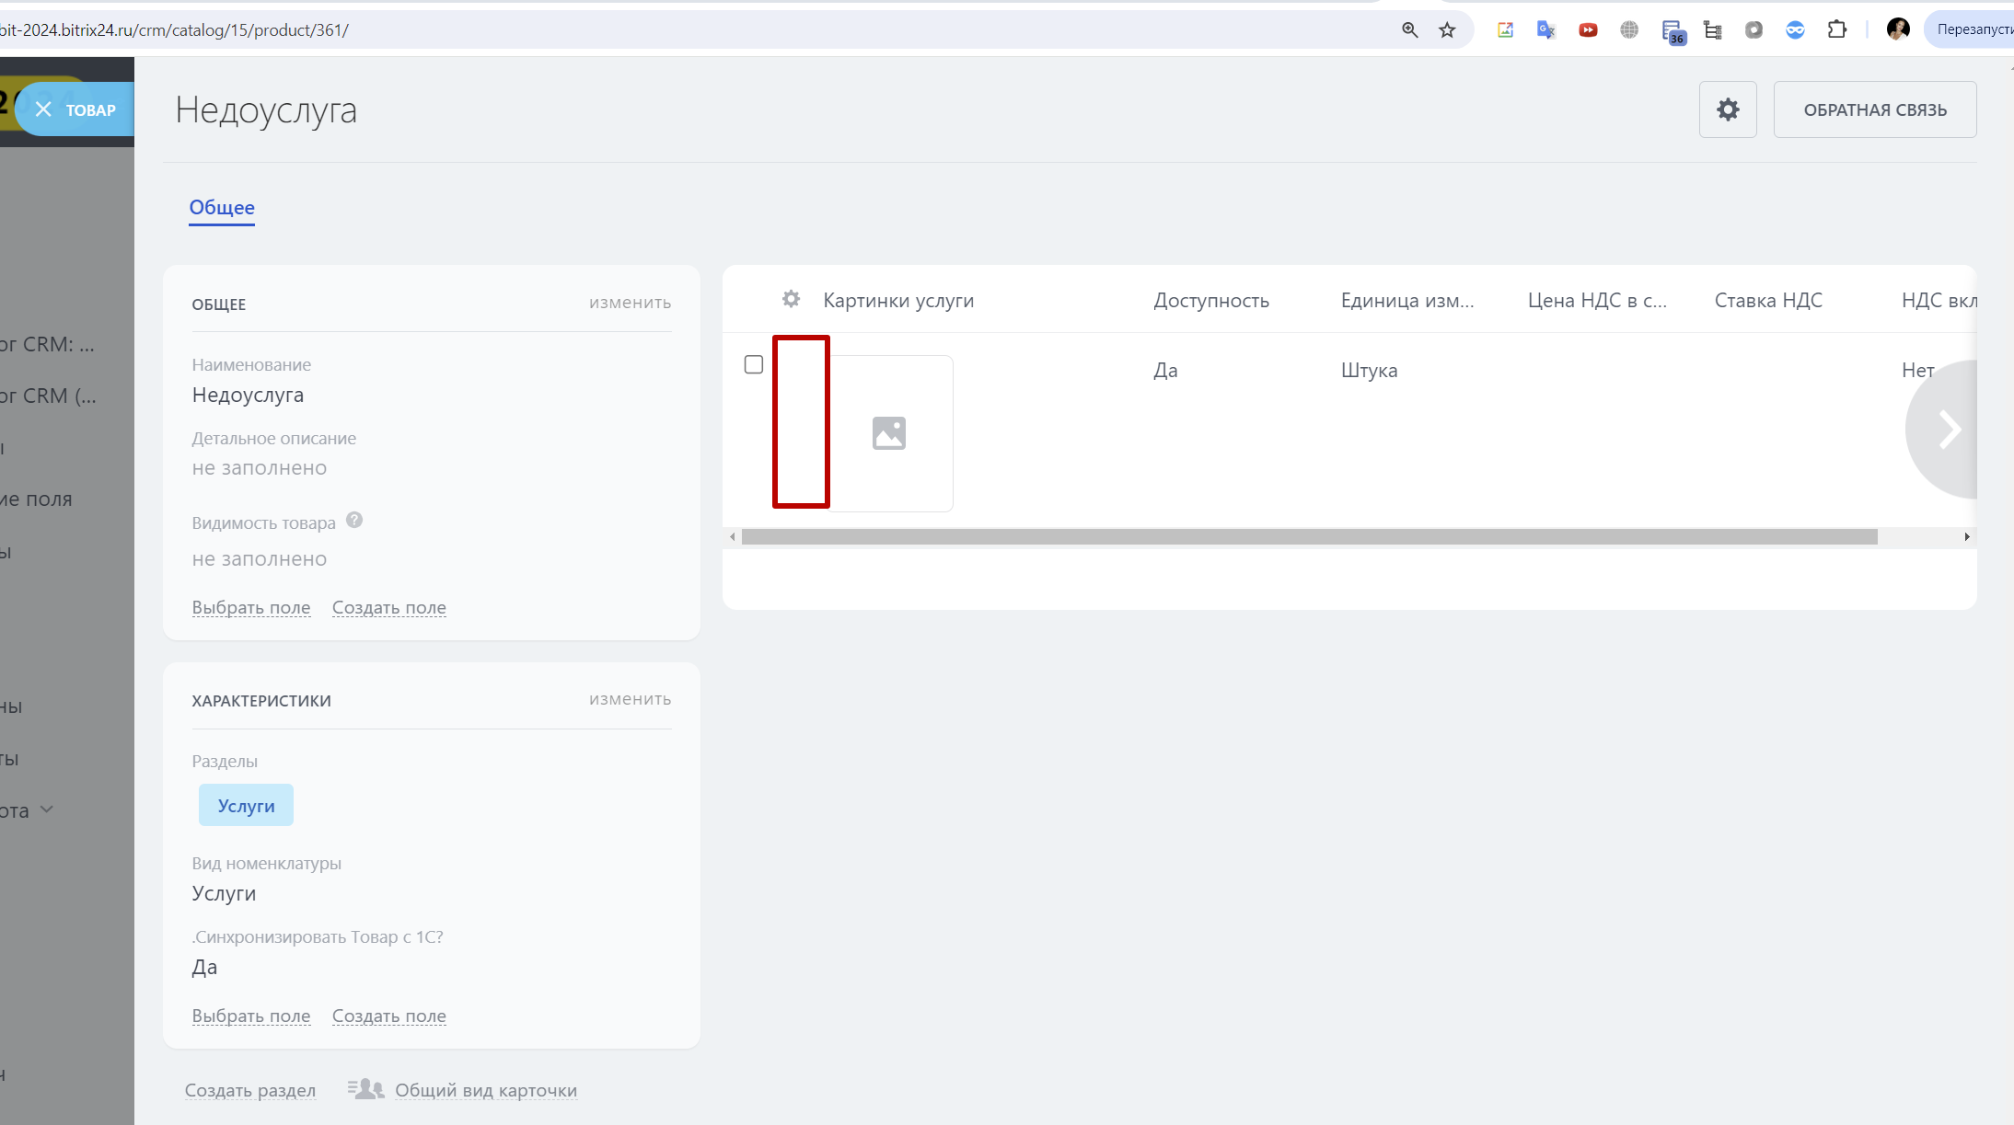Click left arrow of horizontal scrollbar
This screenshot has height=1125, width=2014.
pos(733,537)
